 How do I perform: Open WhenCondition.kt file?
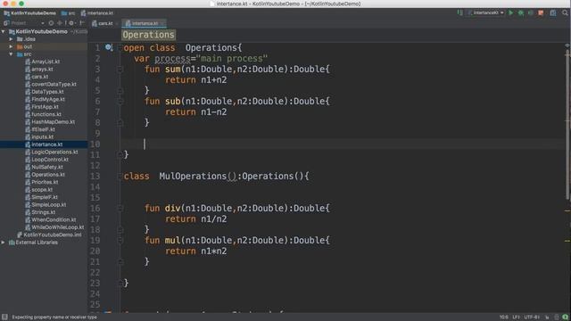coord(51,220)
